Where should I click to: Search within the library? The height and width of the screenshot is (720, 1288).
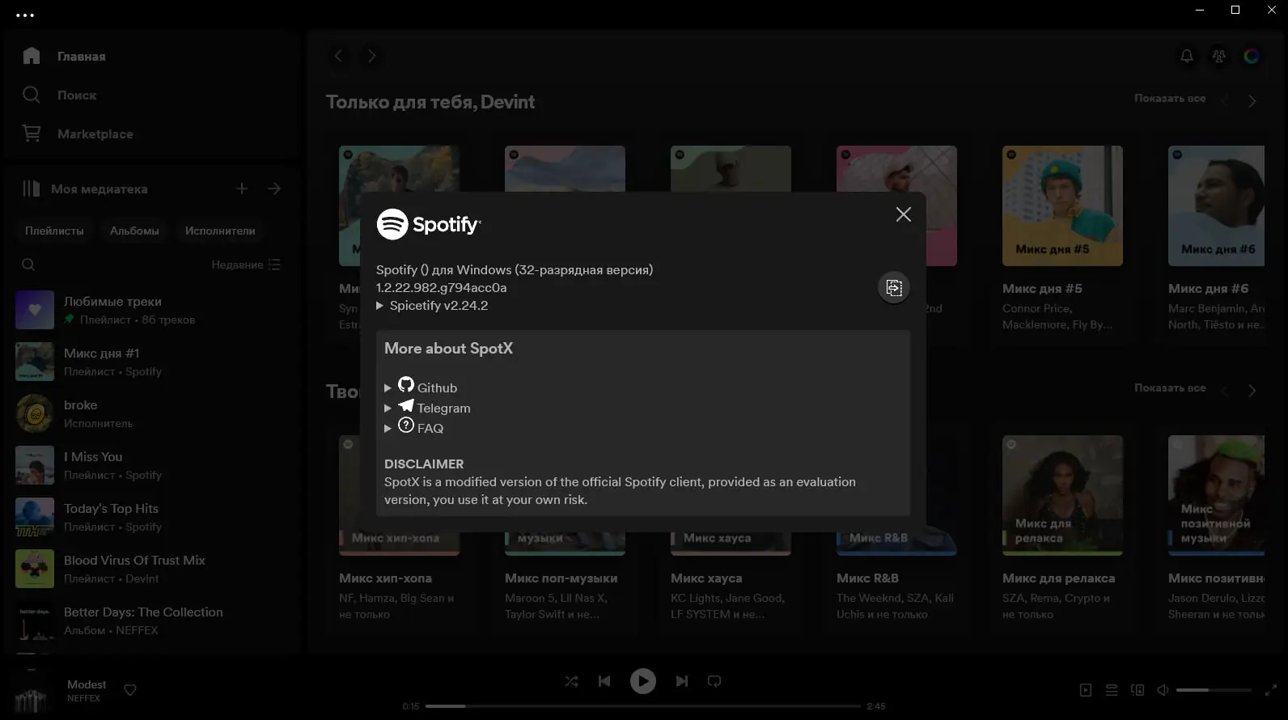tap(28, 265)
